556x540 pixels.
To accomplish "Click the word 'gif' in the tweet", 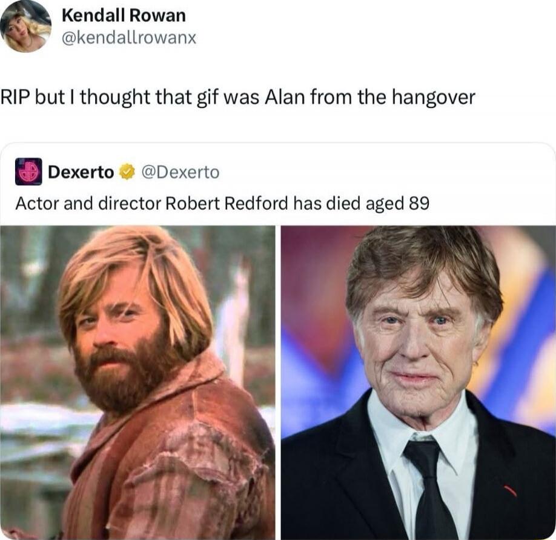I will pos(207,98).
